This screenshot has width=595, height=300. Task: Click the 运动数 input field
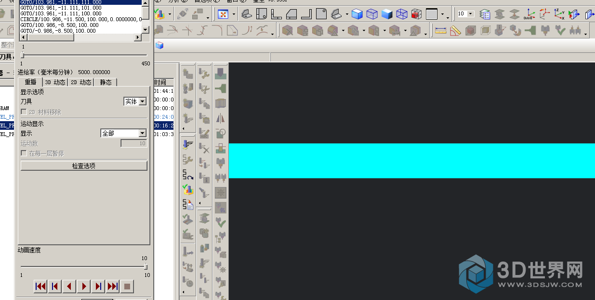point(133,143)
